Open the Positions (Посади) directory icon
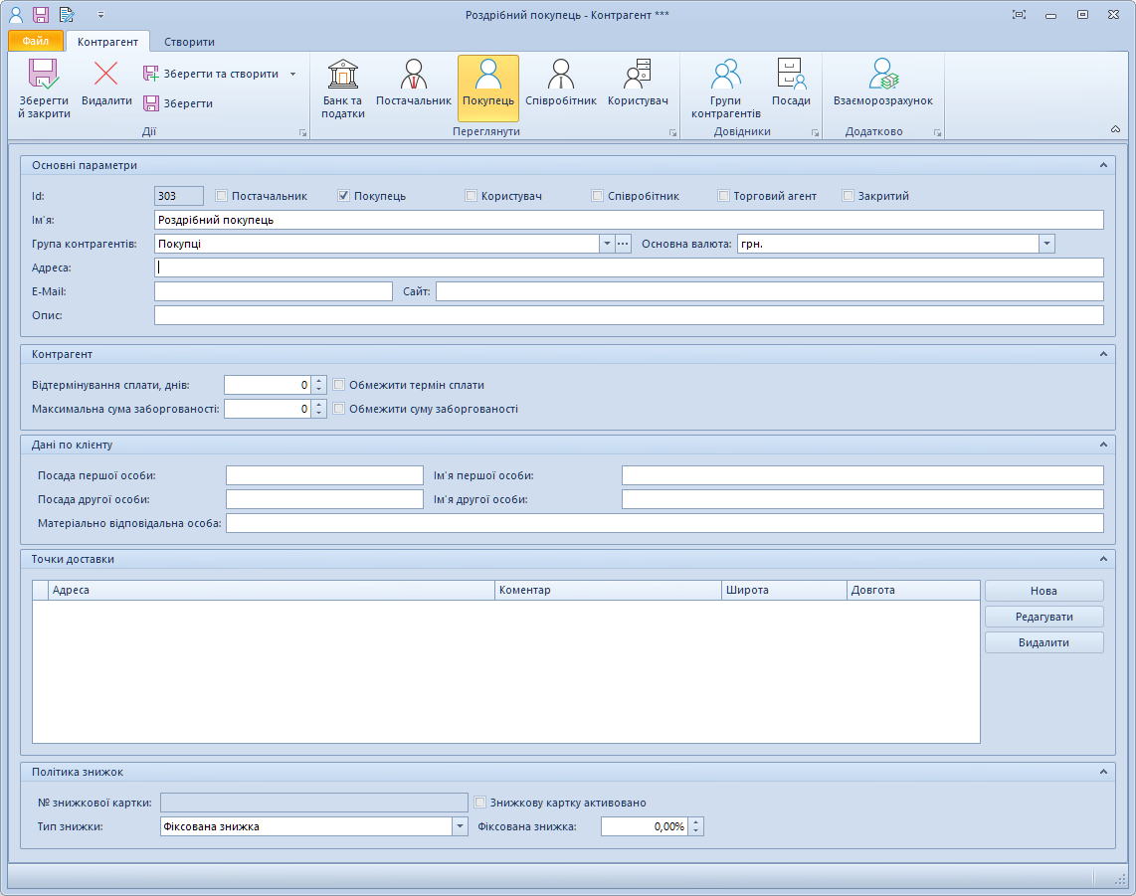Image resolution: width=1136 pixels, height=896 pixels. [791, 88]
